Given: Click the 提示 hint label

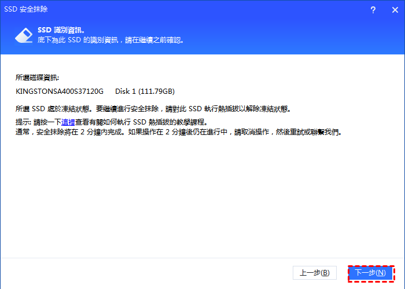Looking at the screenshot, I should [23, 123].
